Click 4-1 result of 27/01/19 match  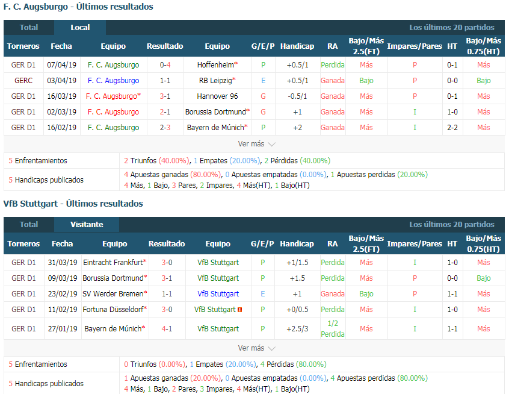coord(167,329)
